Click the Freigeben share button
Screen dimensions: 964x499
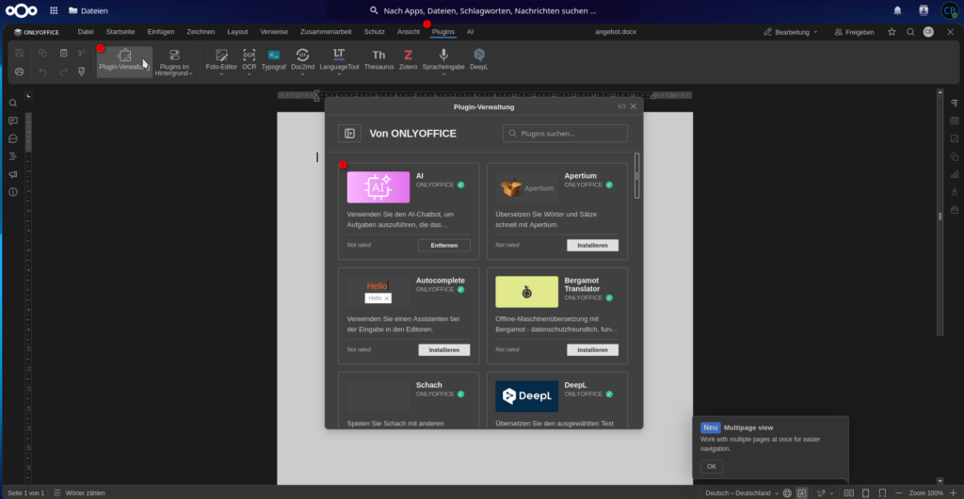[854, 32]
